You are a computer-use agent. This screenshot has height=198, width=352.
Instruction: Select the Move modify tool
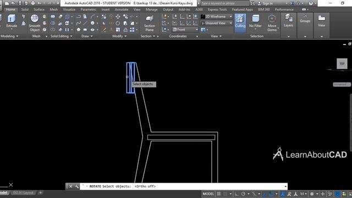[118, 16]
